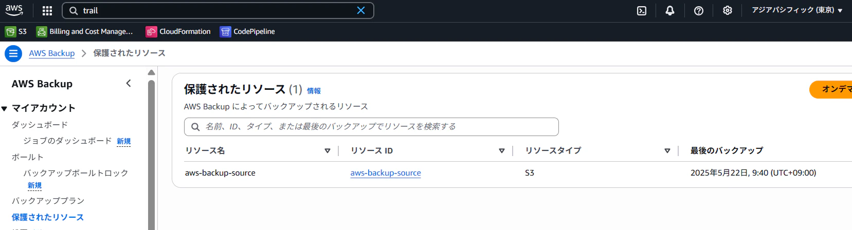Click the protected resources search field
852x230 pixels.
click(x=371, y=127)
